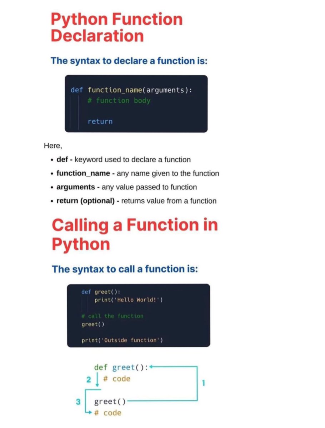Click bullet "function_name - any name given to the function"

[x=135, y=174]
